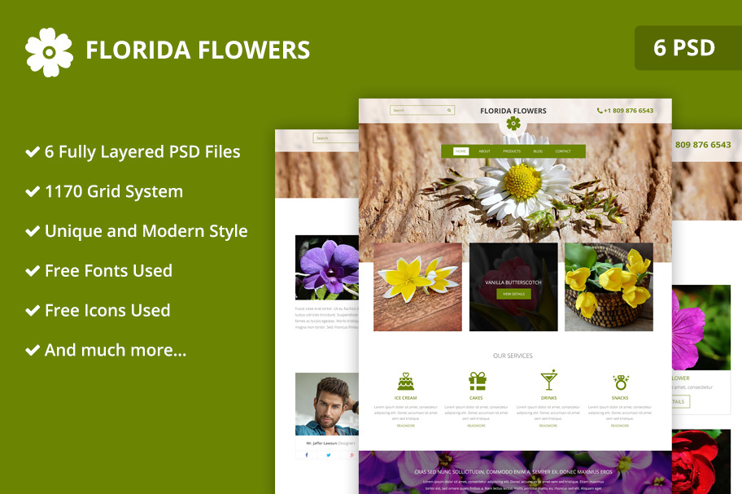Image resolution: width=742 pixels, height=494 pixels.
Task: Choose the Drinks cocktail glass icon
Action: (x=548, y=381)
